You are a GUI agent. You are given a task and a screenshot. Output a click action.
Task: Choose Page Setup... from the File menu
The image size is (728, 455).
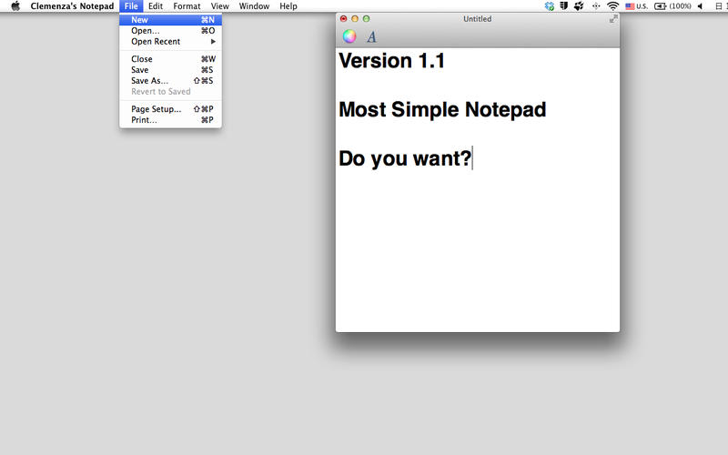point(170,109)
